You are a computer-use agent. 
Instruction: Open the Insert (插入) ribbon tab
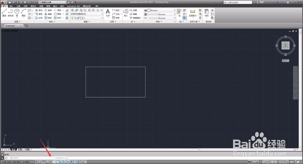click(x=12, y=6)
